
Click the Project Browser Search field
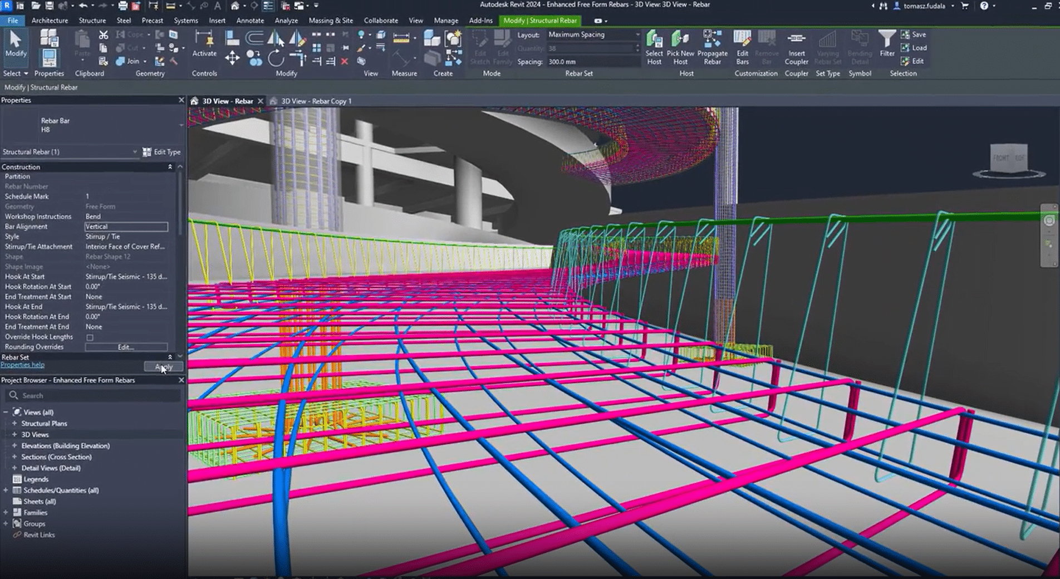[x=92, y=396]
